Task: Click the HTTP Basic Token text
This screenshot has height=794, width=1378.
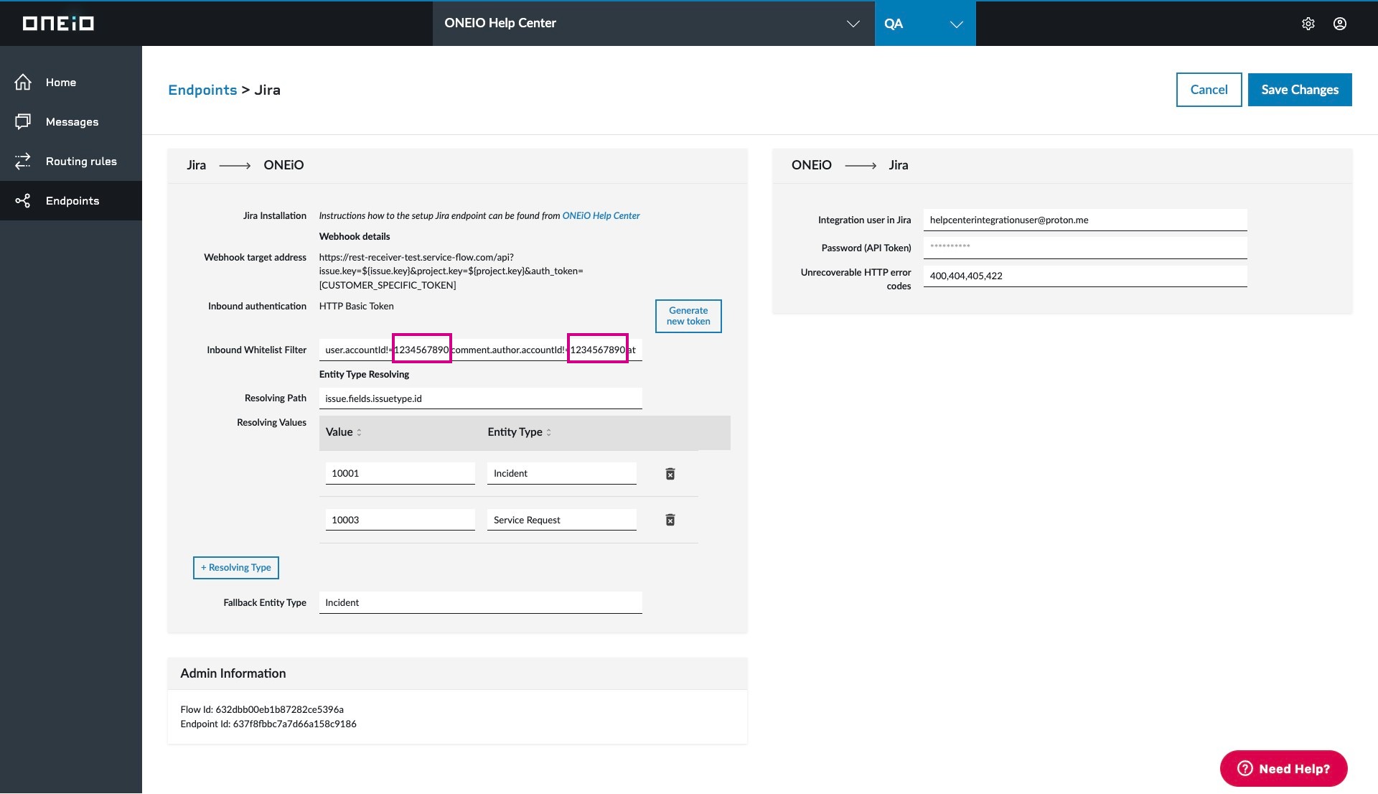Action: tap(356, 306)
